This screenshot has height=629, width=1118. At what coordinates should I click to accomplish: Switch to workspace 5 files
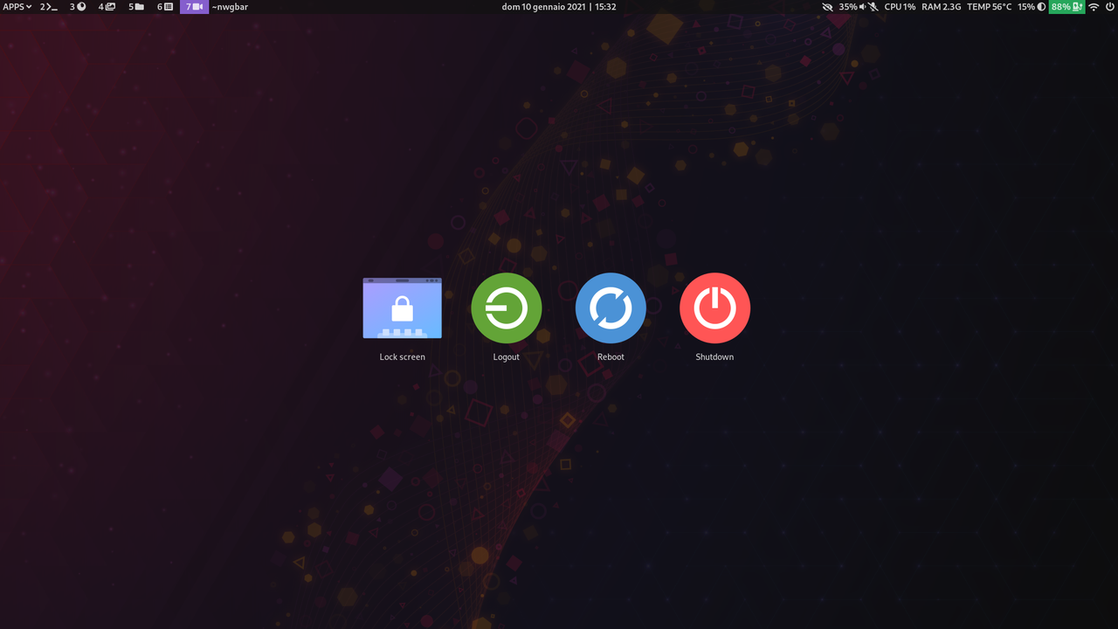pos(136,6)
